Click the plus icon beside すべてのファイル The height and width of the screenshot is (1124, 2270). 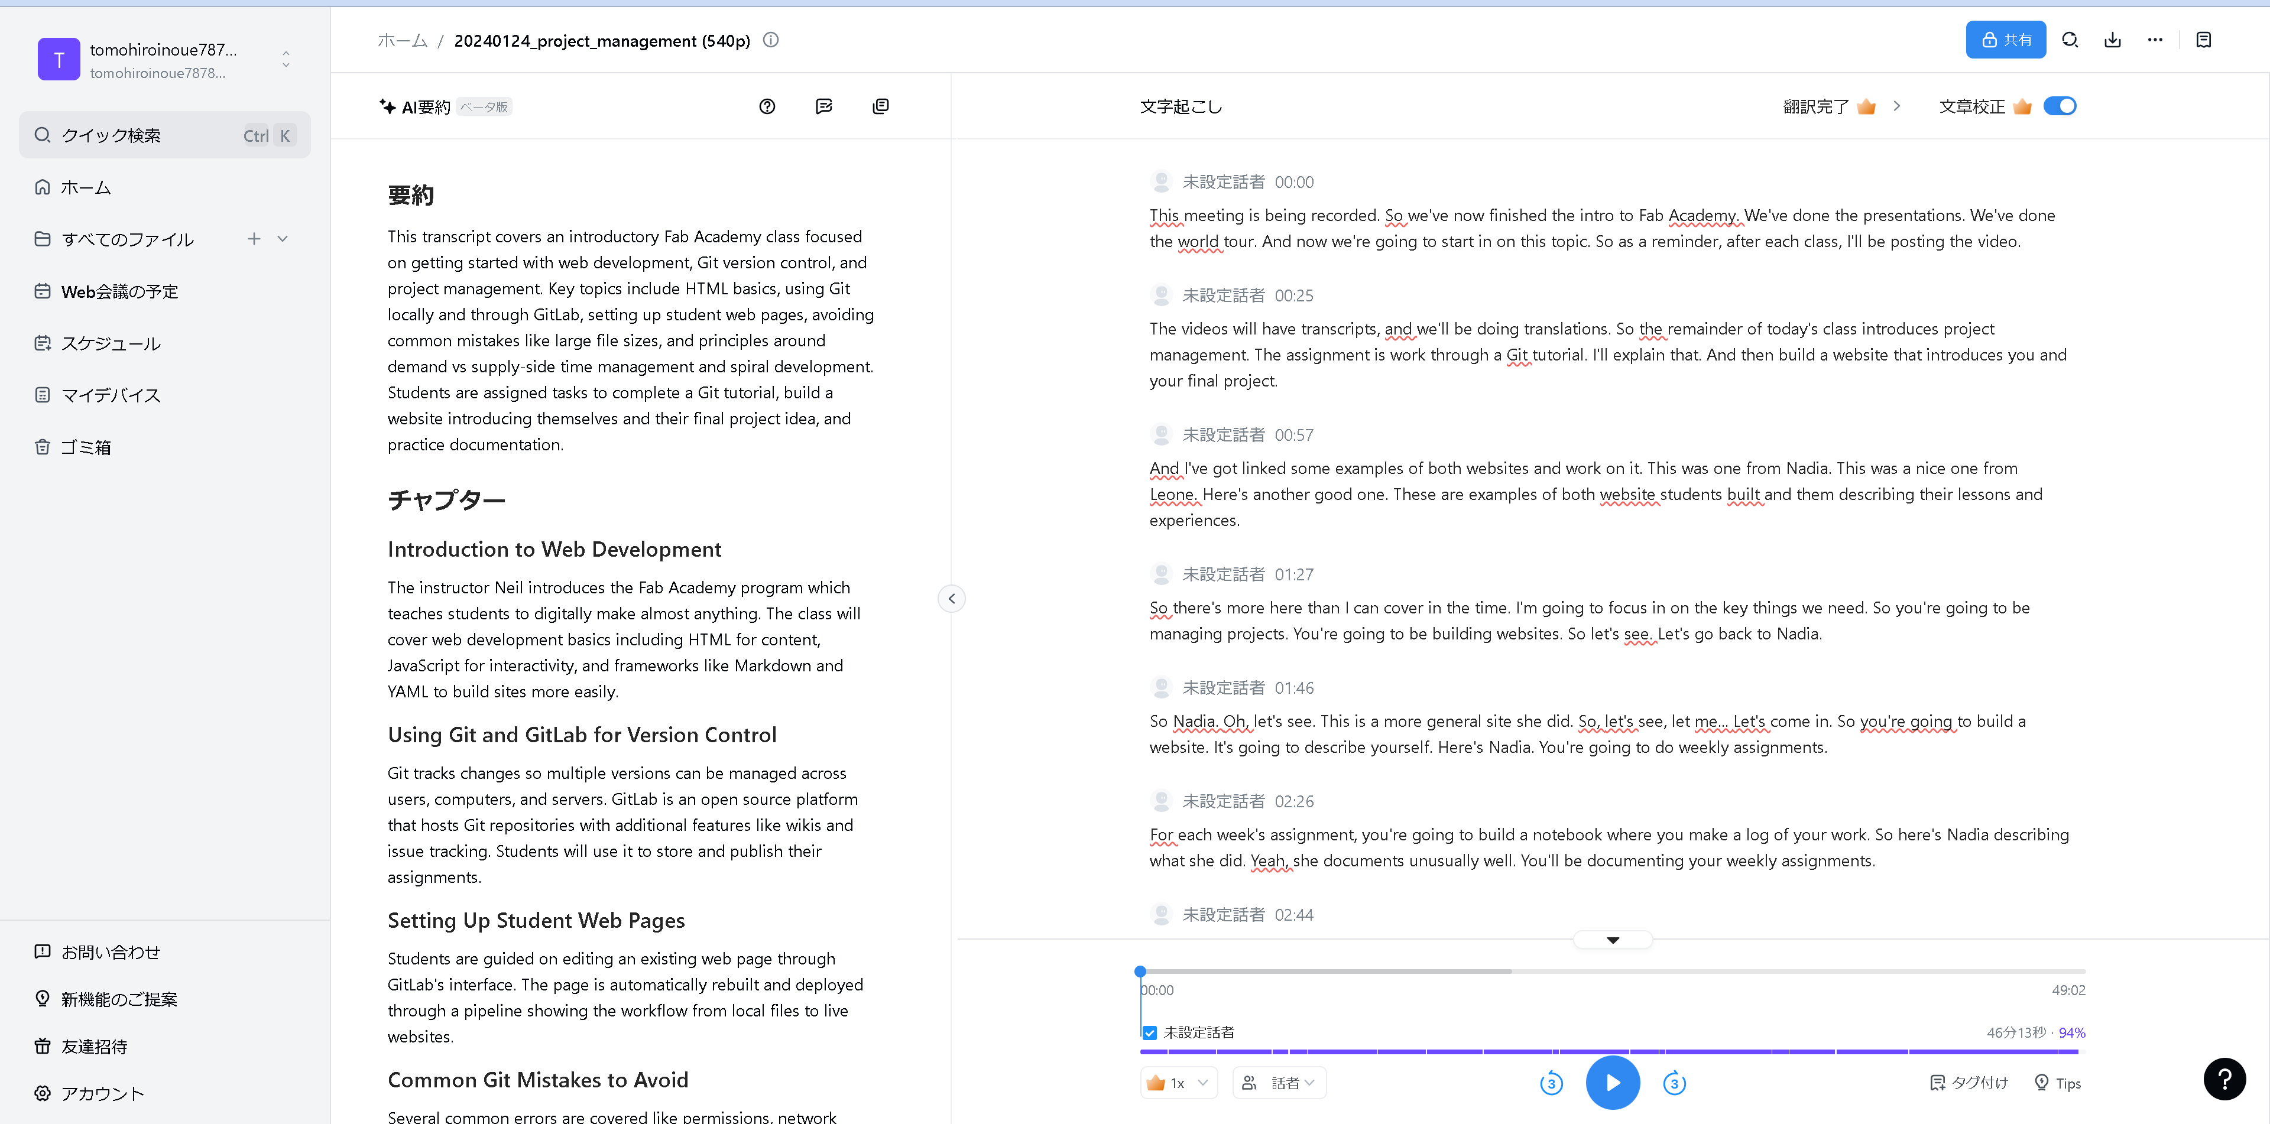pos(254,239)
